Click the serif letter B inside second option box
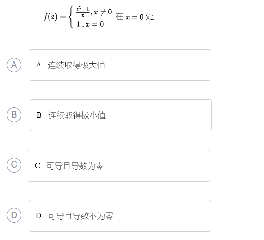The width and height of the screenshot is (264, 240). [39, 115]
